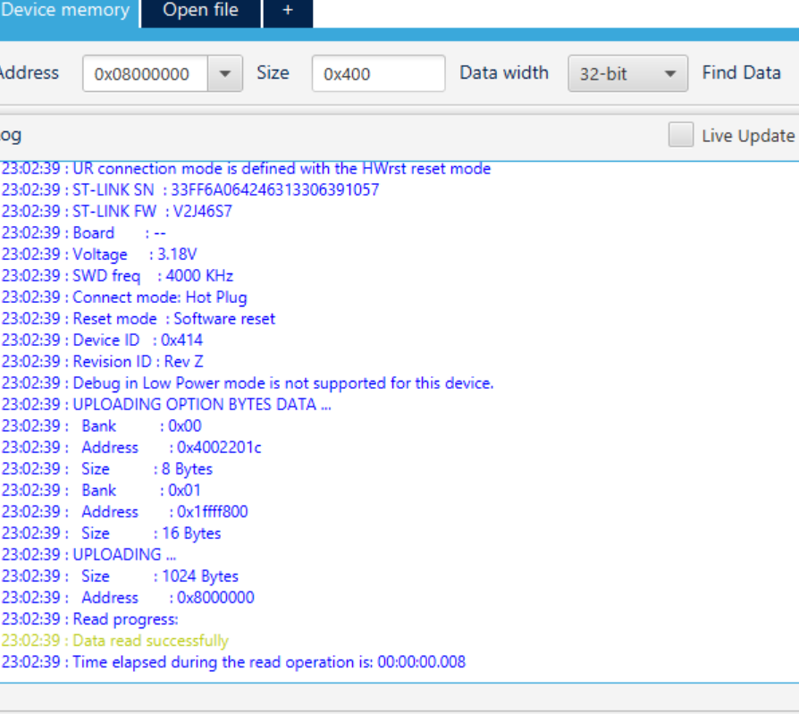Click the Find Data link text
799x714 pixels.
point(741,73)
